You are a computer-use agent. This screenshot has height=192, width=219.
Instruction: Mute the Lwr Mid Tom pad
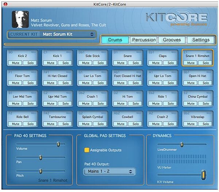point(15,103)
